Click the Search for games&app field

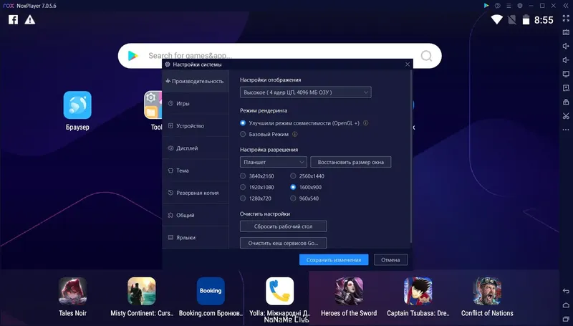(x=279, y=56)
